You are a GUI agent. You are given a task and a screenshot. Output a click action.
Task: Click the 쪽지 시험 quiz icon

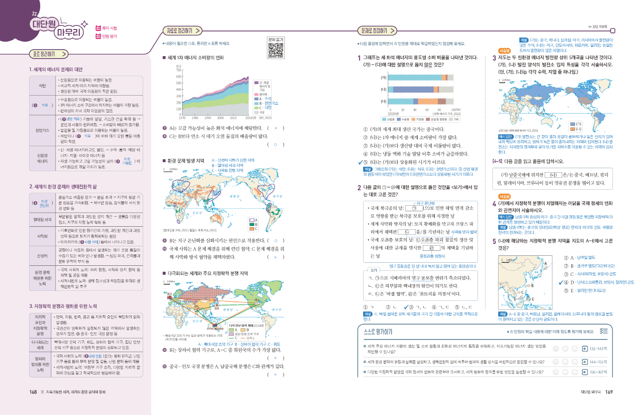(98, 28)
